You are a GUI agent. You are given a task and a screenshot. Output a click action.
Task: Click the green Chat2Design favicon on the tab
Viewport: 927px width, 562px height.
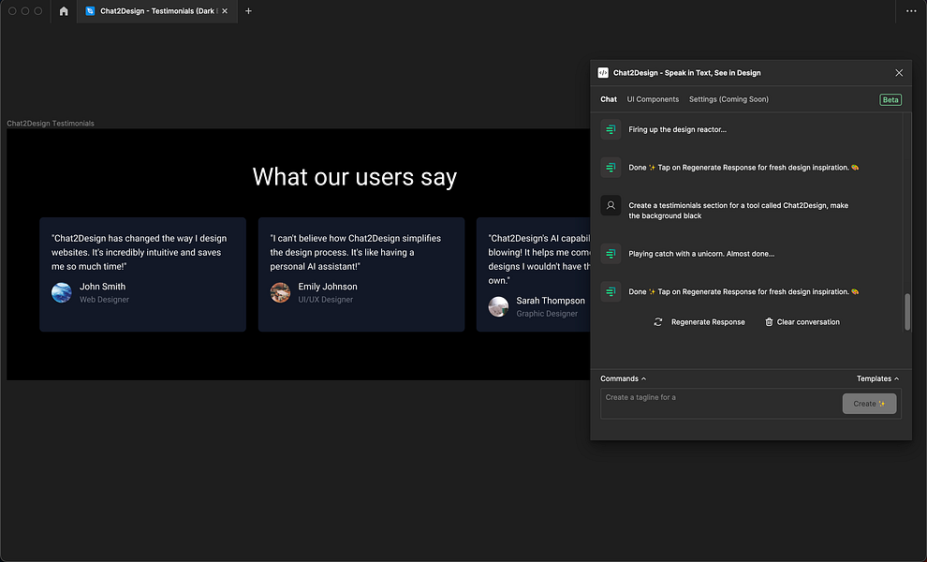pyautogui.click(x=90, y=11)
